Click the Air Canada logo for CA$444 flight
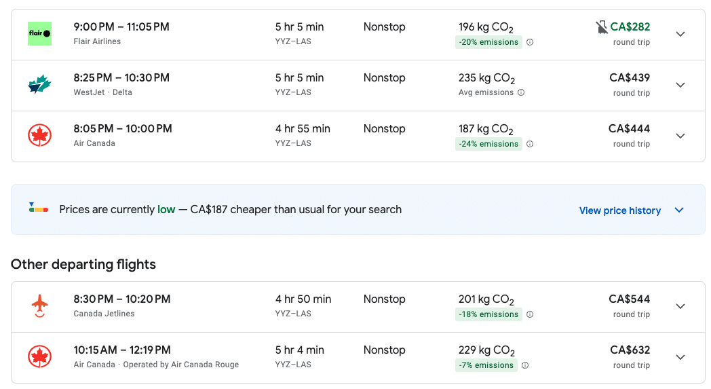Viewport: 711px width, 389px height. pyautogui.click(x=39, y=136)
